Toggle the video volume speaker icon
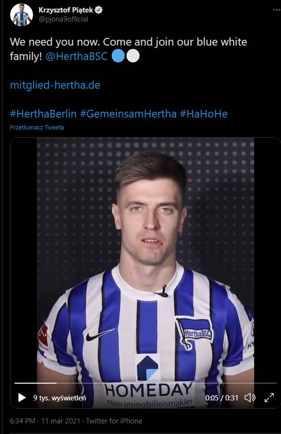Viewport: 281px width, 434px height. pos(250,398)
